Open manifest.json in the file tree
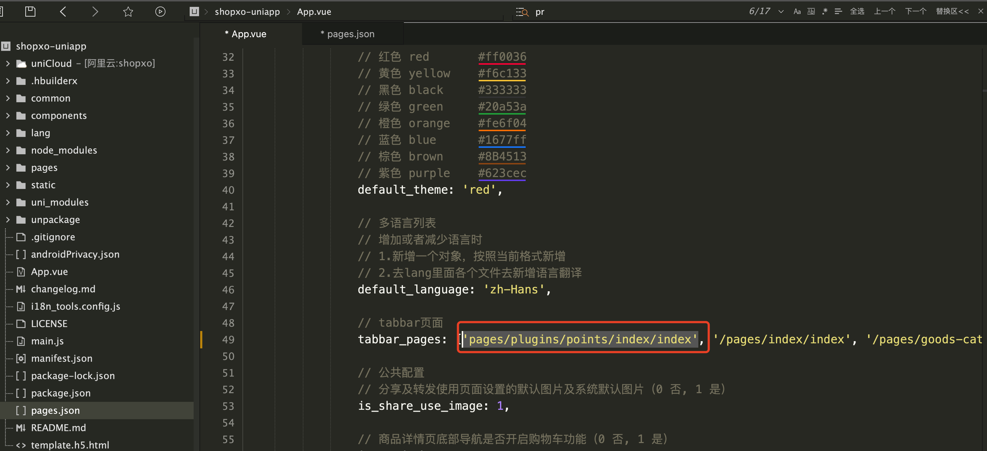The image size is (987, 451). pyautogui.click(x=61, y=358)
